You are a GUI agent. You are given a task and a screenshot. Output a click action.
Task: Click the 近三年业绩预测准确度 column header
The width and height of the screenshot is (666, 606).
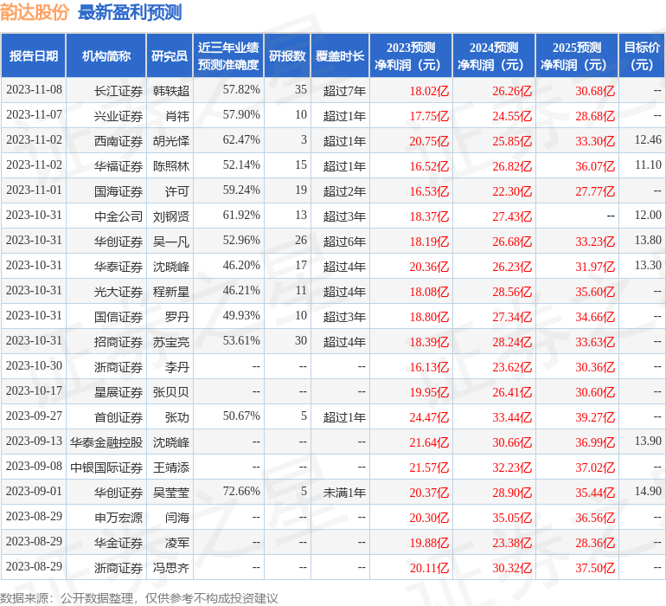coord(228,55)
